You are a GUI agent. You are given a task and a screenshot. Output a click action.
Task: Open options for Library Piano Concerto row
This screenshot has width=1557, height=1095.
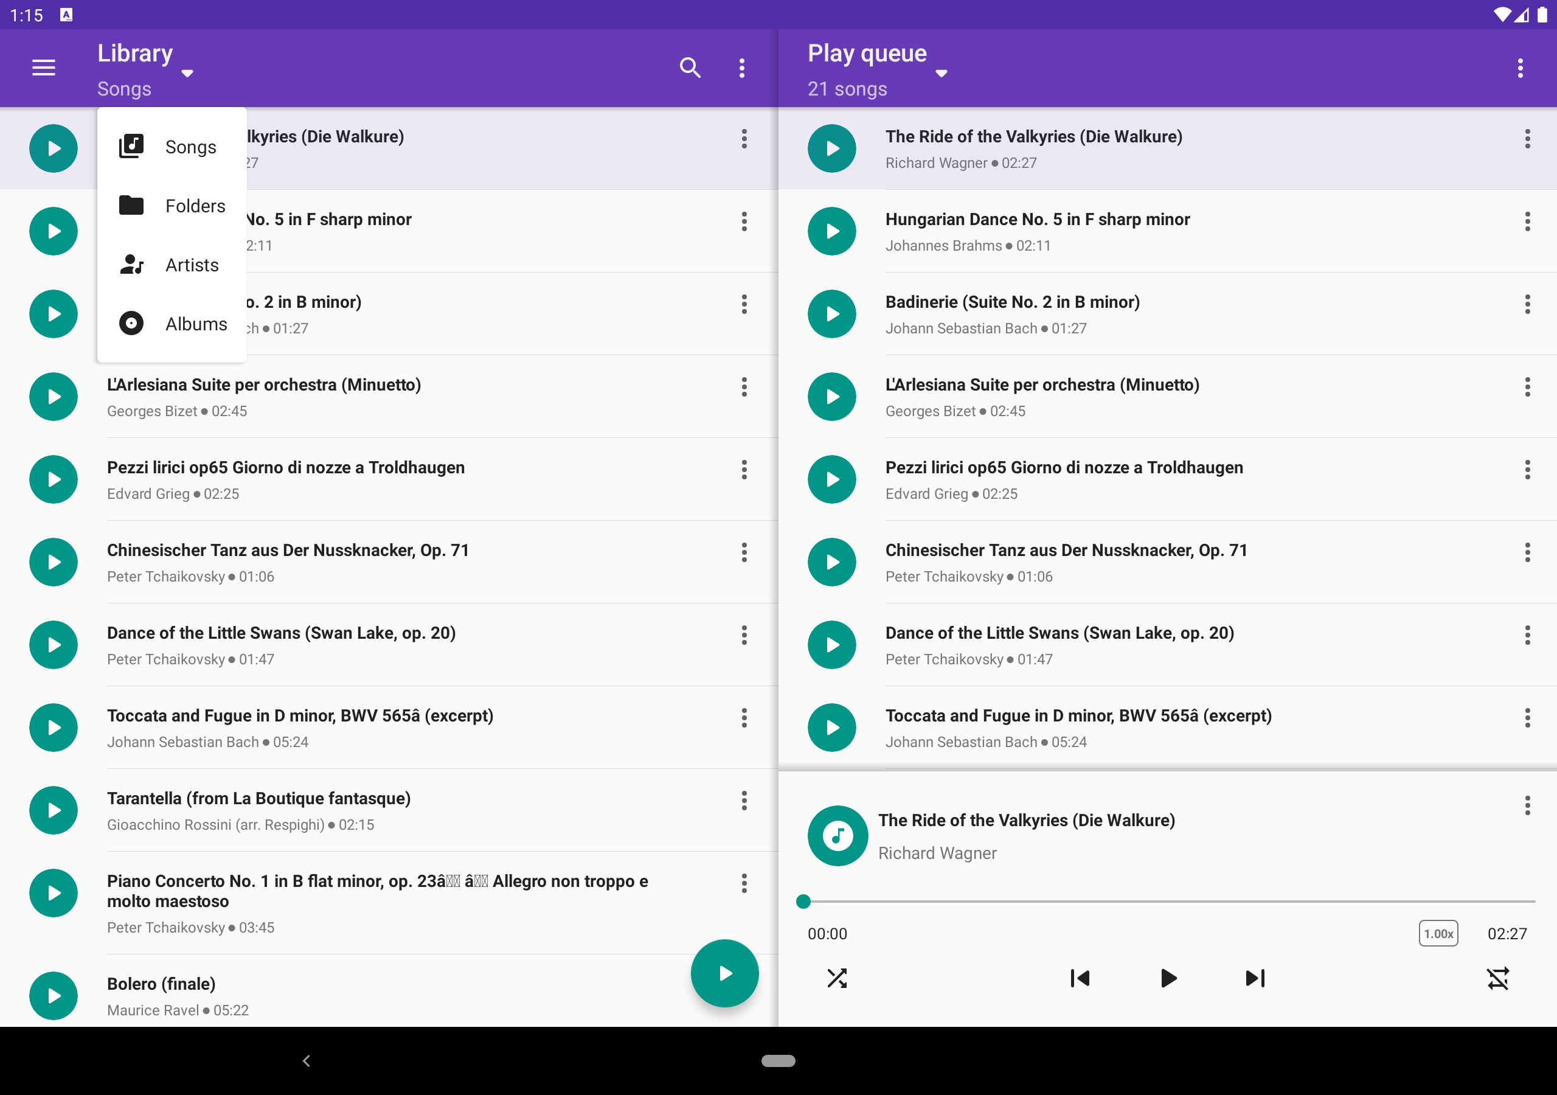[744, 884]
